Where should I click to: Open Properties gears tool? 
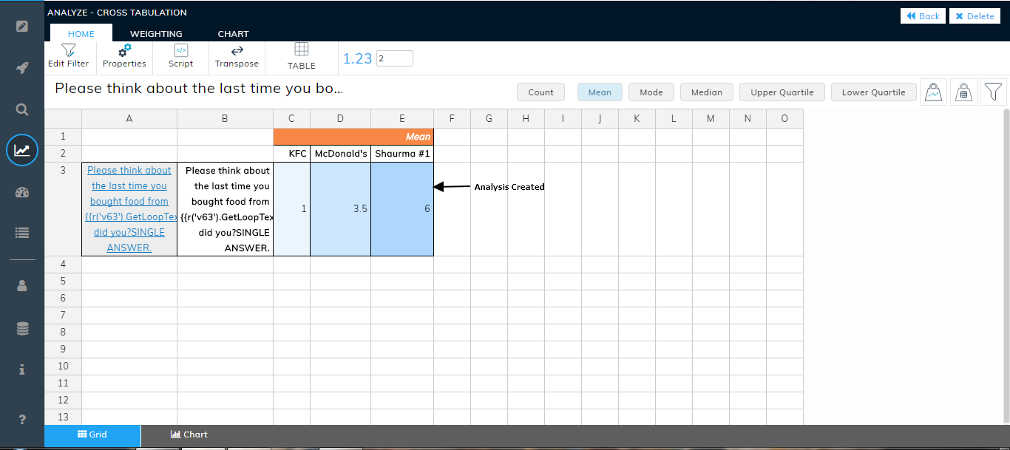[124, 56]
